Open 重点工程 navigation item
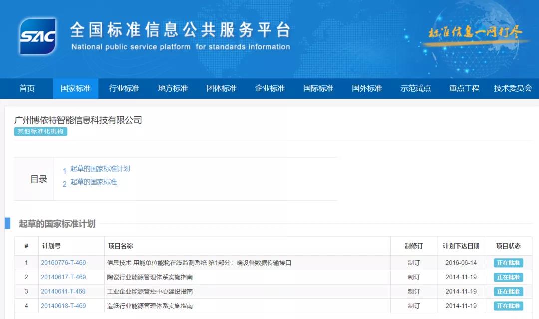 [464, 88]
